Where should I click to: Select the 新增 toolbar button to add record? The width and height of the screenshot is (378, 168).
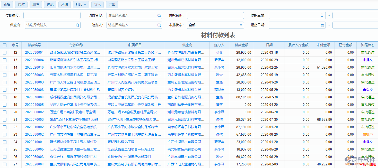coord(7,4)
